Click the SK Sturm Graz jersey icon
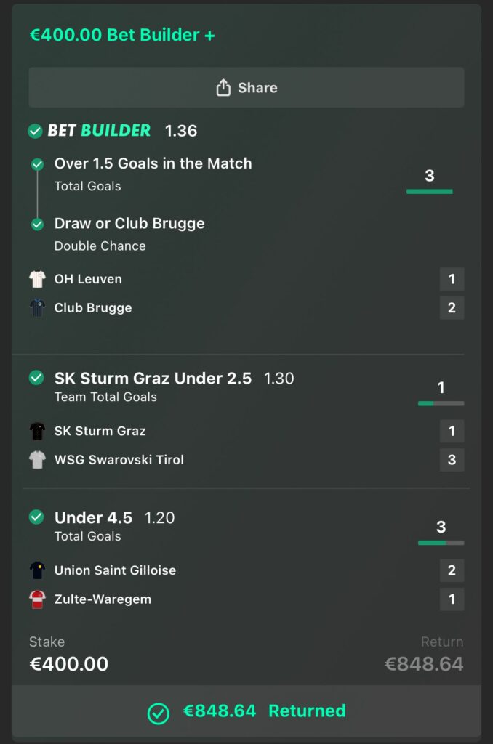The height and width of the screenshot is (744, 493). tap(37, 431)
